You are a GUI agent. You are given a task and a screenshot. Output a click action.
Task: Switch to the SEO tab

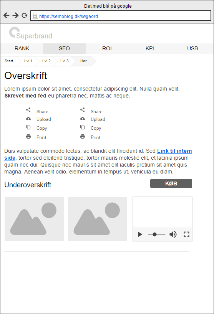[64, 48]
